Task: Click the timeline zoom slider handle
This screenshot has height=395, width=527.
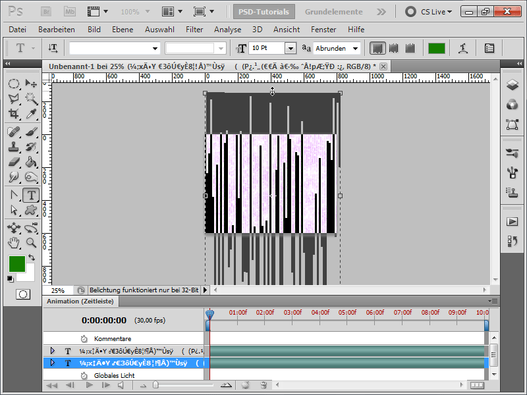Action: [x=155, y=384]
